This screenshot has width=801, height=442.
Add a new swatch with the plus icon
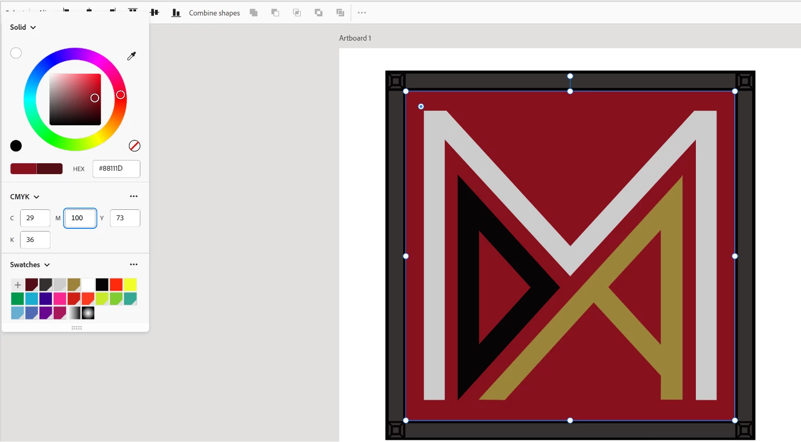(17, 285)
